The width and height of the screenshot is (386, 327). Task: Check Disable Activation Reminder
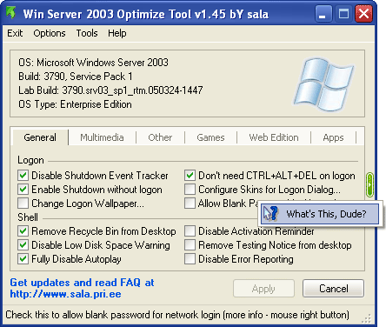coord(190,231)
